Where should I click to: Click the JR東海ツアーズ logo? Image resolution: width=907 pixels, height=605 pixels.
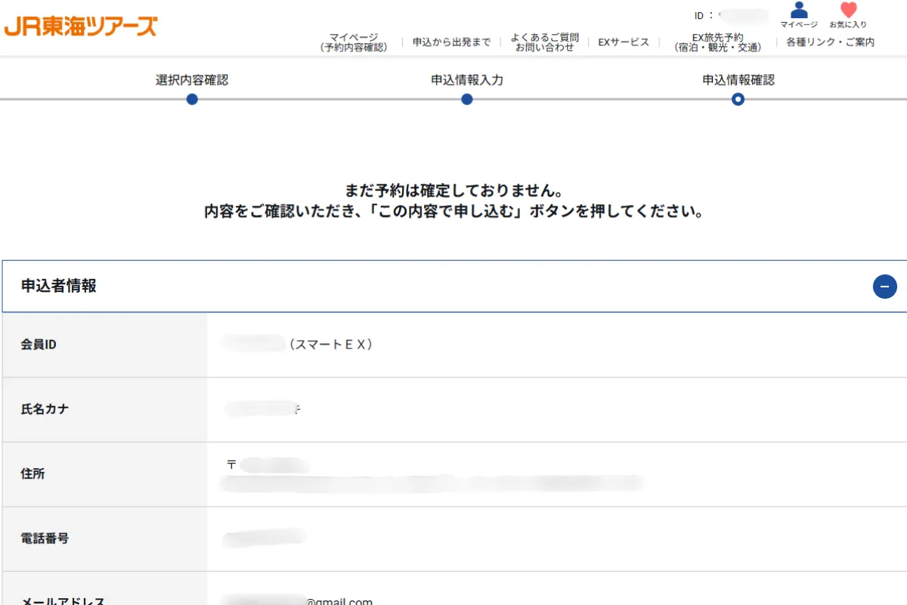pos(80,26)
